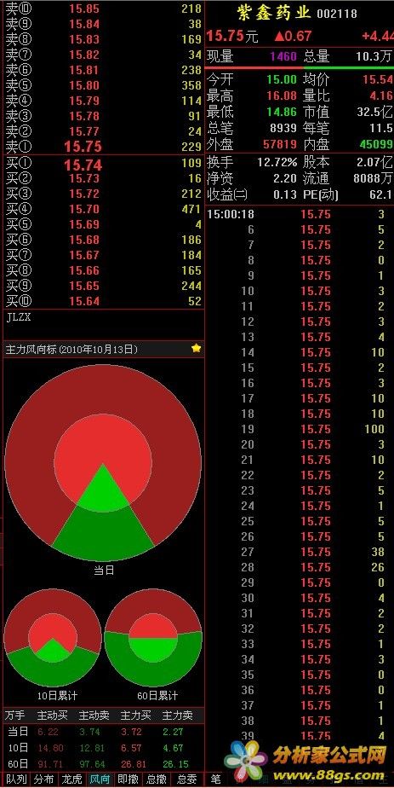Click the 当日 large pie chart

coord(103,463)
